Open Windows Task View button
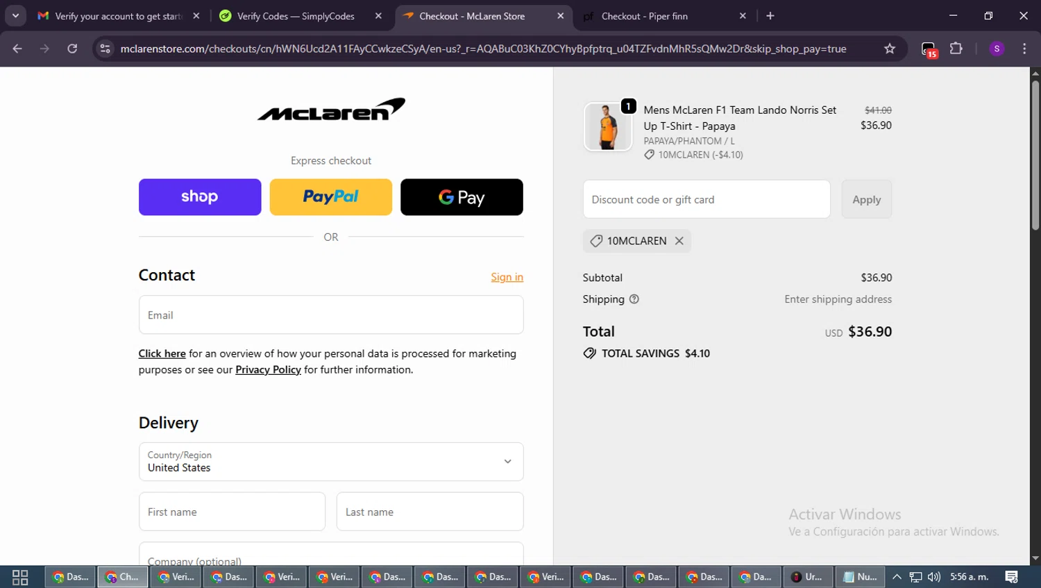The height and width of the screenshot is (588, 1041). pos(20,577)
